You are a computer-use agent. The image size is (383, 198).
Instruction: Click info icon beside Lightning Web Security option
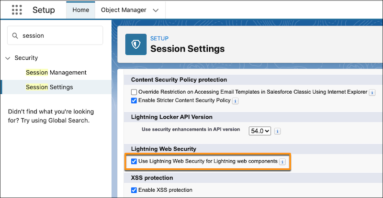point(282,162)
